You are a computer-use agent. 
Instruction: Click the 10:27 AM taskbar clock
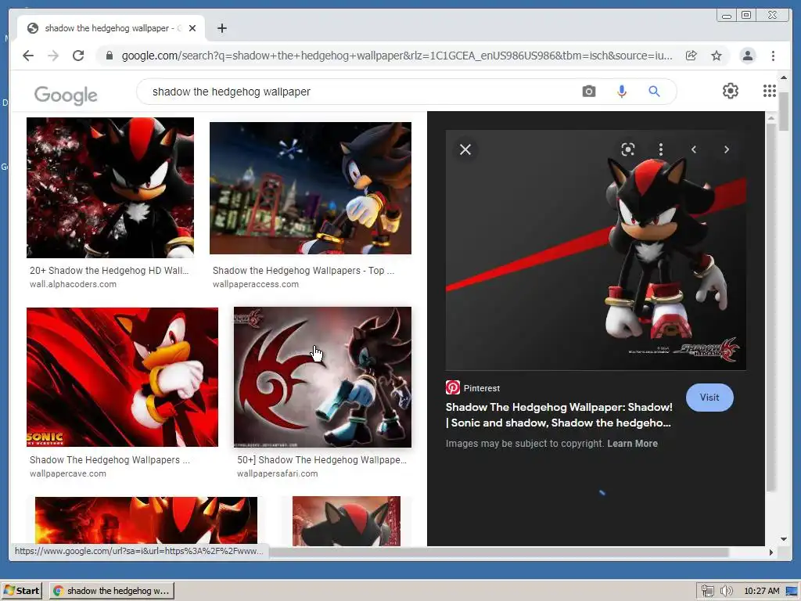762,591
